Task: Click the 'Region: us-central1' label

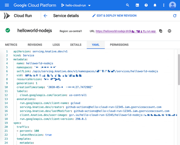Action: pos(71,31)
